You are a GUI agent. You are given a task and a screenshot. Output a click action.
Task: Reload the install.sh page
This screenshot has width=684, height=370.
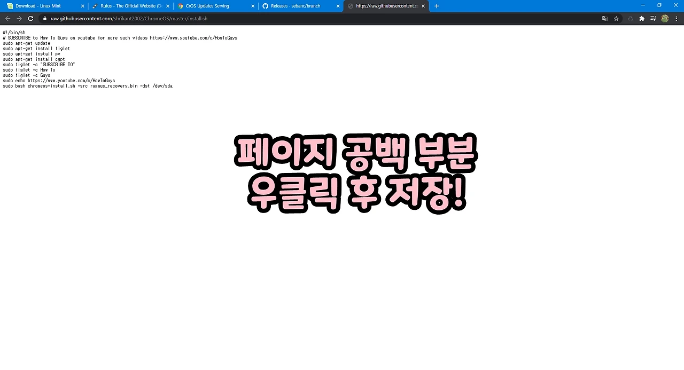coord(30,18)
